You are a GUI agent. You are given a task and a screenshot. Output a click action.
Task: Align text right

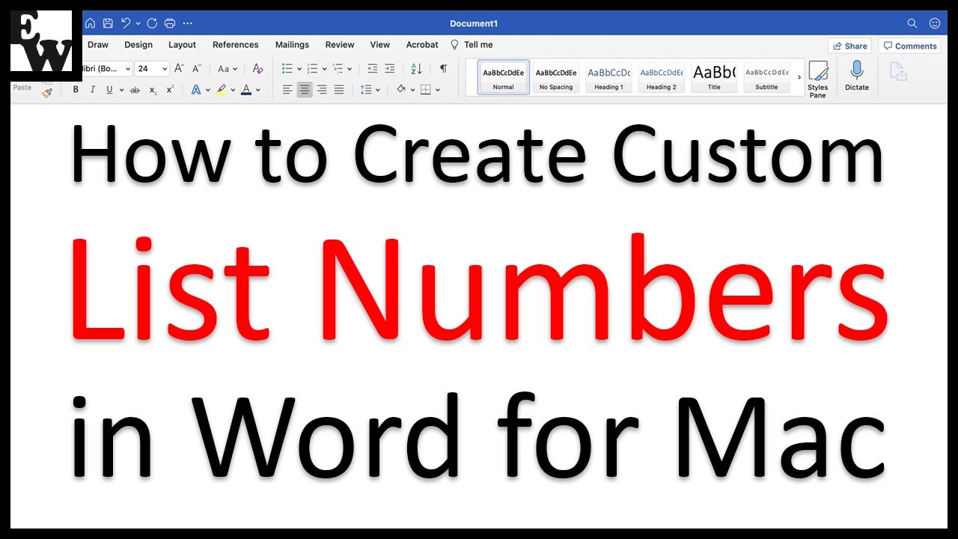tap(322, 90)
